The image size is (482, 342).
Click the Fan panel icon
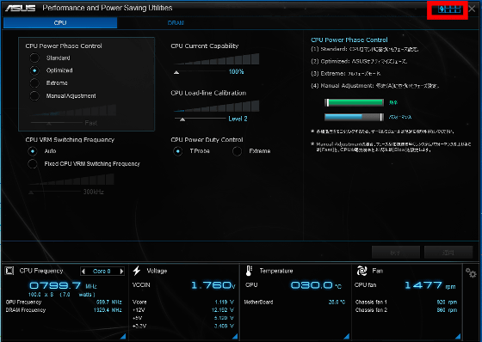(361, 271)
